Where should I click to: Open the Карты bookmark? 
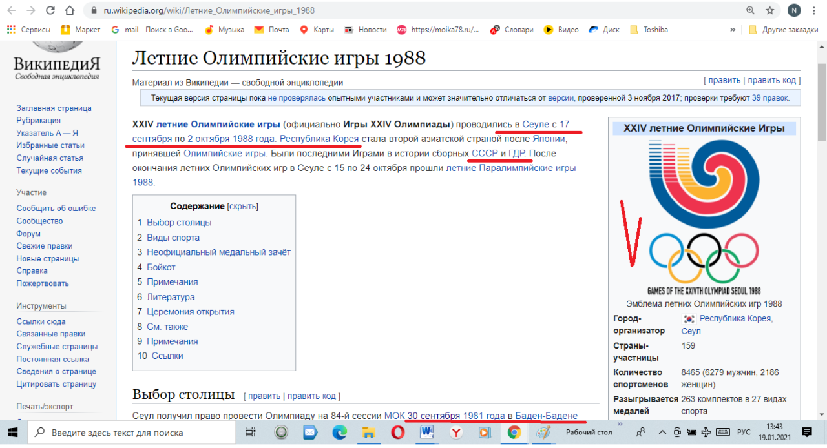pos(317,30)
